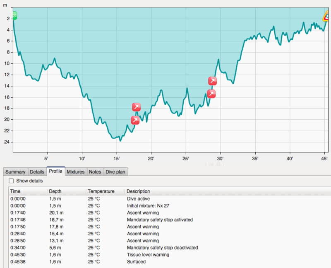The height and width of the screenshot is (268, 331).
Task: Click the 5,6 m depth cell
Action: tap(55, 248)
